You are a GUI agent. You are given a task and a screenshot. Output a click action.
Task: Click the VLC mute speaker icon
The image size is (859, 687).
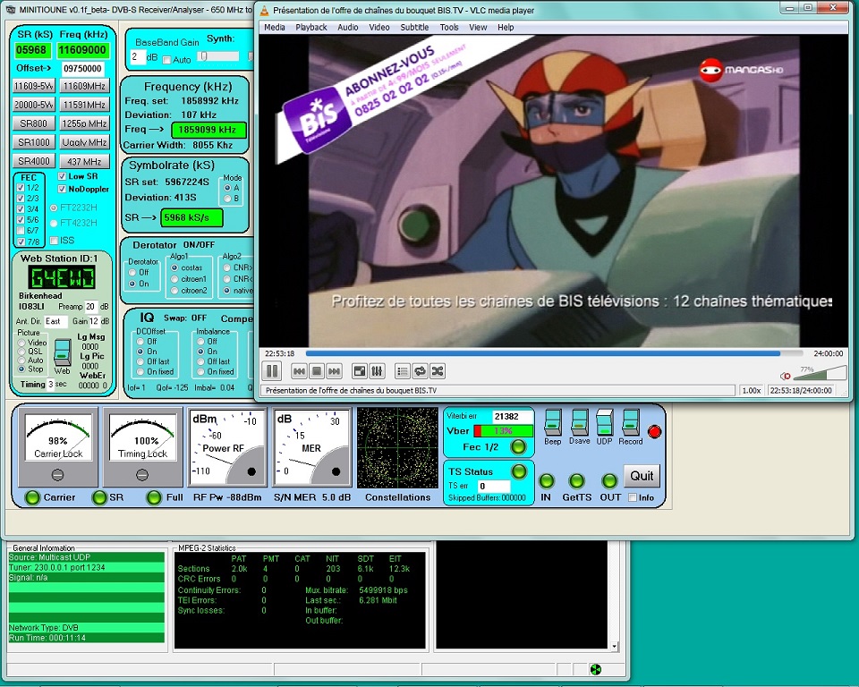pos(786,376)
